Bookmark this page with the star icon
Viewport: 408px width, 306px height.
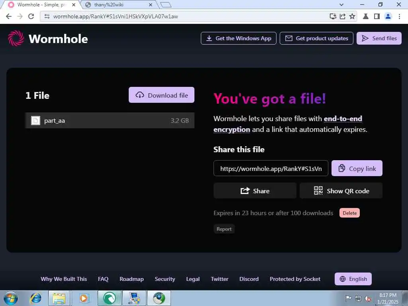coord(352,16)
